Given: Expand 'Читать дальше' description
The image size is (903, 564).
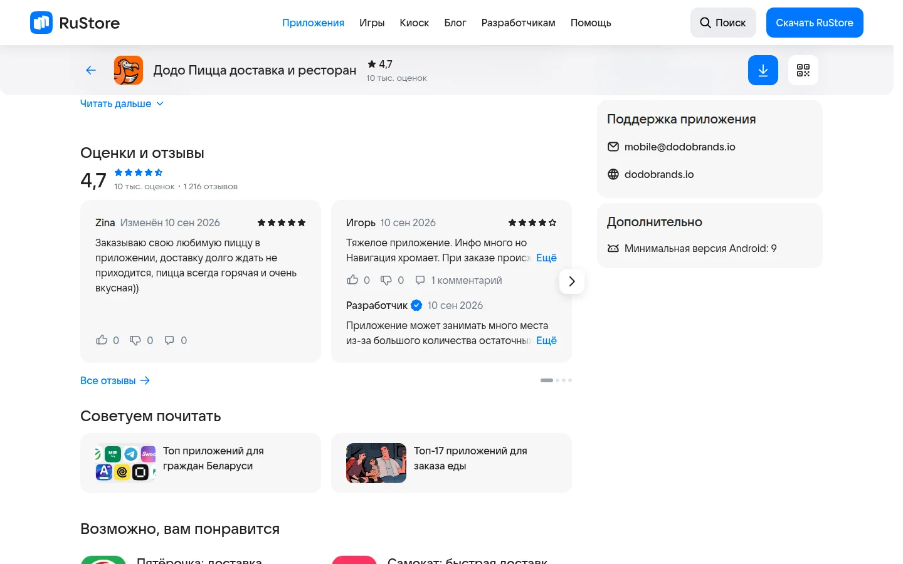Looking at the screenshot, I should (x=122, y=103).
